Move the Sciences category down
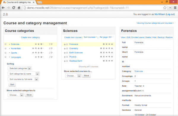The width and height of the screenshot is (178, 116). 39,44
